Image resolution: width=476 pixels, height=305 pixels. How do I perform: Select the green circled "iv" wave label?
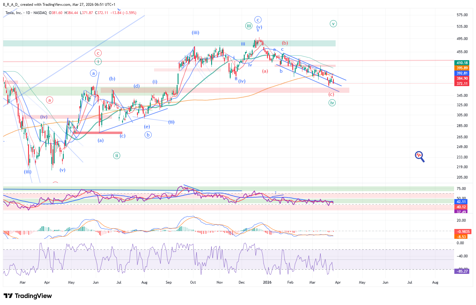[x=332, y=103]
